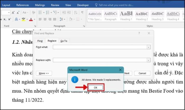Apply Subscript formatting
Screen dimensions: 185x110
[x=5, y=19]
